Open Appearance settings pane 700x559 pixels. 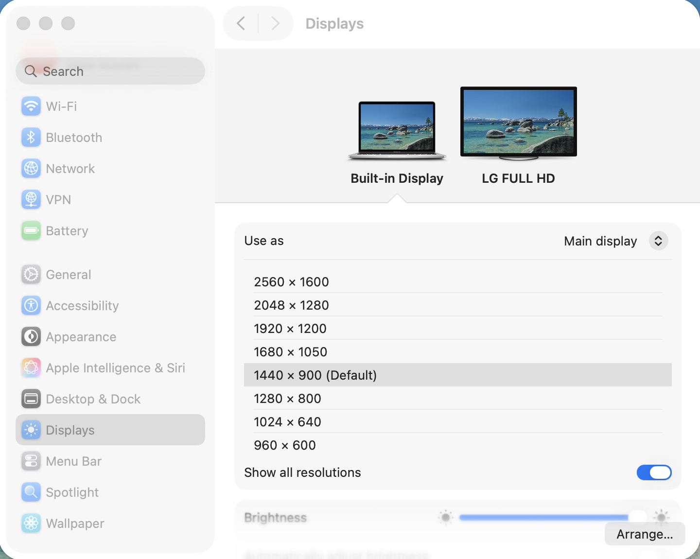pos(110,337)
